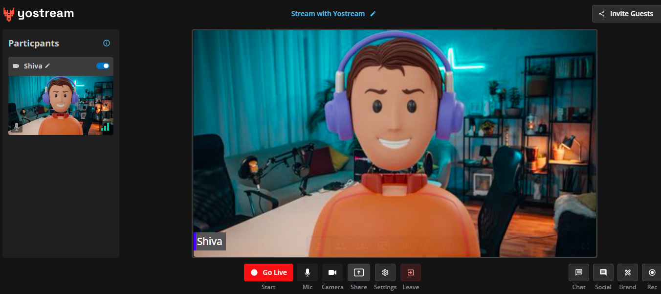Click the Invite Guests button
Image resolution: width=661 pixels, height=294 pixels.
point(626,14)
